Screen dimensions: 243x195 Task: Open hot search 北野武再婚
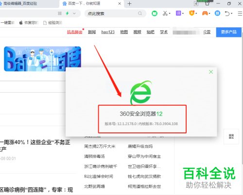[94, 187]
